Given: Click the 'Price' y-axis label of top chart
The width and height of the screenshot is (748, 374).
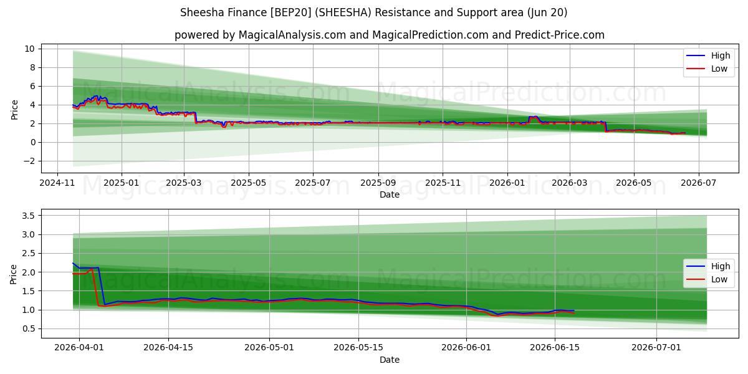Looking at the screenshot, I should click(14, 108).
